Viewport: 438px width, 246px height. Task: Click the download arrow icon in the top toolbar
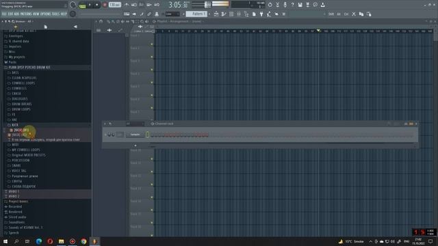tap(322, 5)
